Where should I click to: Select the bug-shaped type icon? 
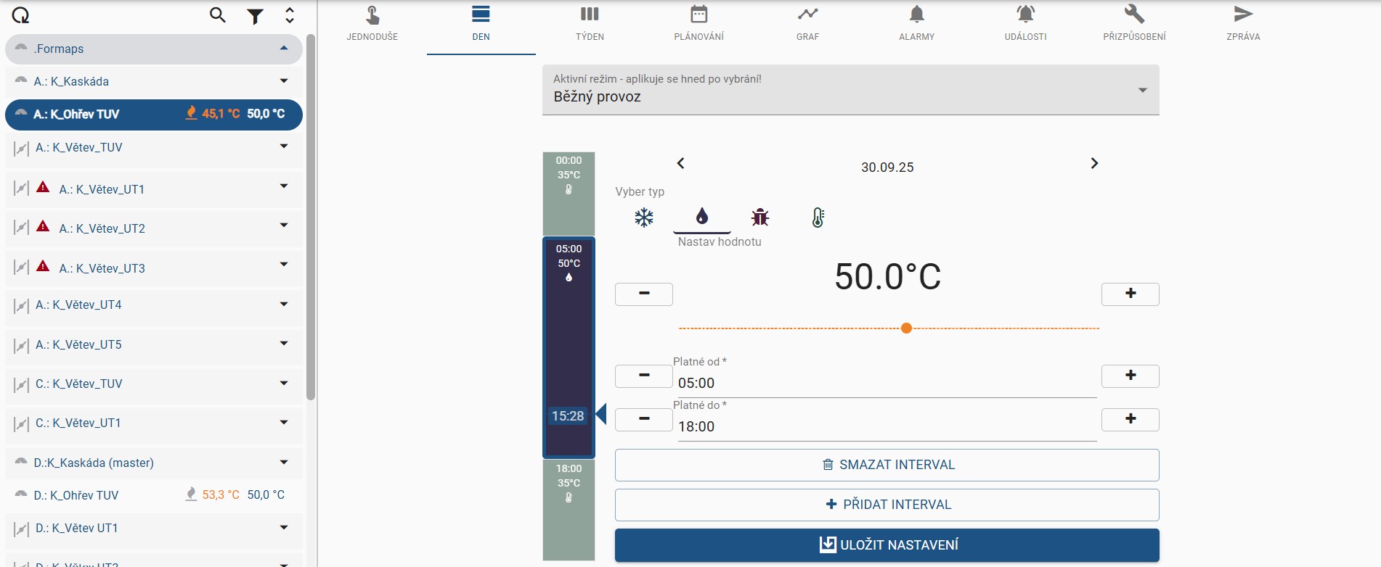[x=759, y=218]
